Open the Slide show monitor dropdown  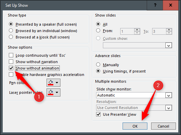[134, 95]
